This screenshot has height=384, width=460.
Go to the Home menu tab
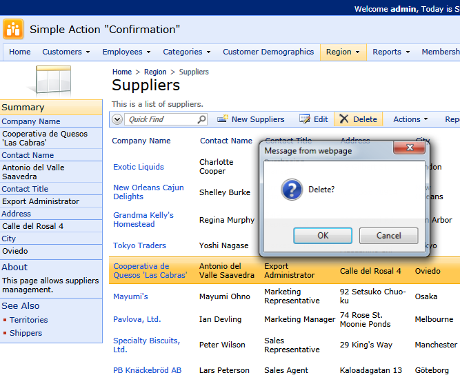tap(20, 52)
